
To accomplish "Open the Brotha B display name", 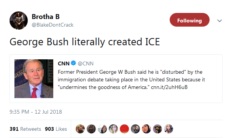I will click(x=46, y=17).
